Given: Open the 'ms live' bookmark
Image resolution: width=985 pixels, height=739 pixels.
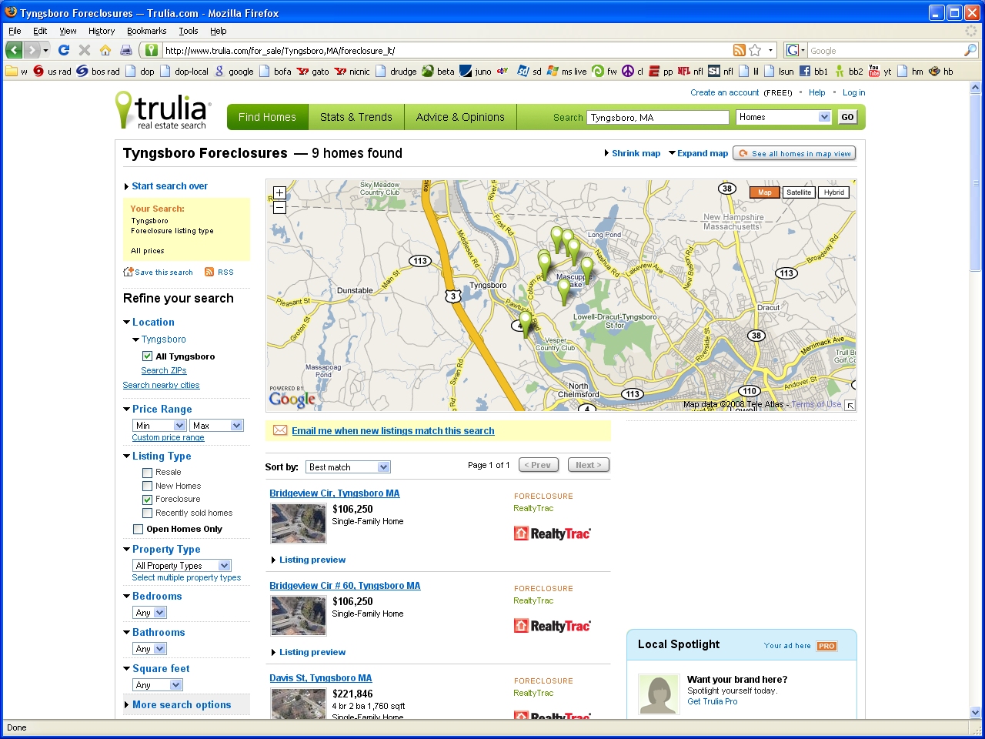Looking at the screenshot, I should 566,71.
